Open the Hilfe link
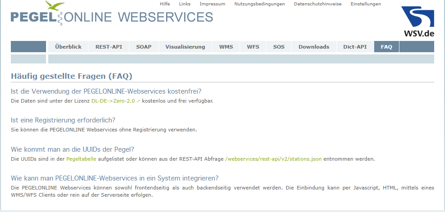Image resolution: width=445 pixels, height=212 pixels. pos(165,4)
